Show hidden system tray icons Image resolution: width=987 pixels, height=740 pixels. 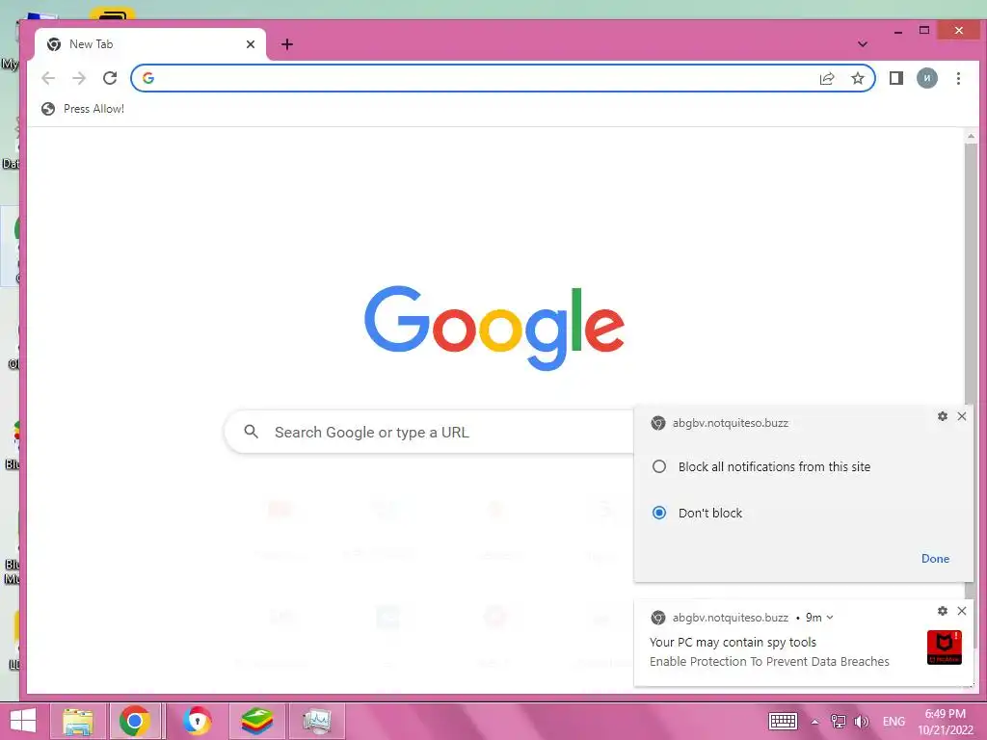(x=814, y=722)
